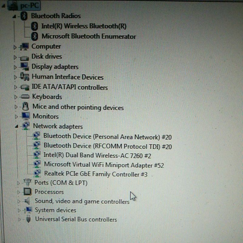
Task: Click the Display adapters category icon
Action: point(25,67)
